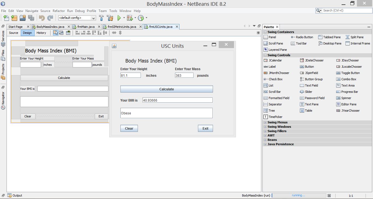373x199 pixels.
Task: Click the Open Project icon
Action: (23, 18)
